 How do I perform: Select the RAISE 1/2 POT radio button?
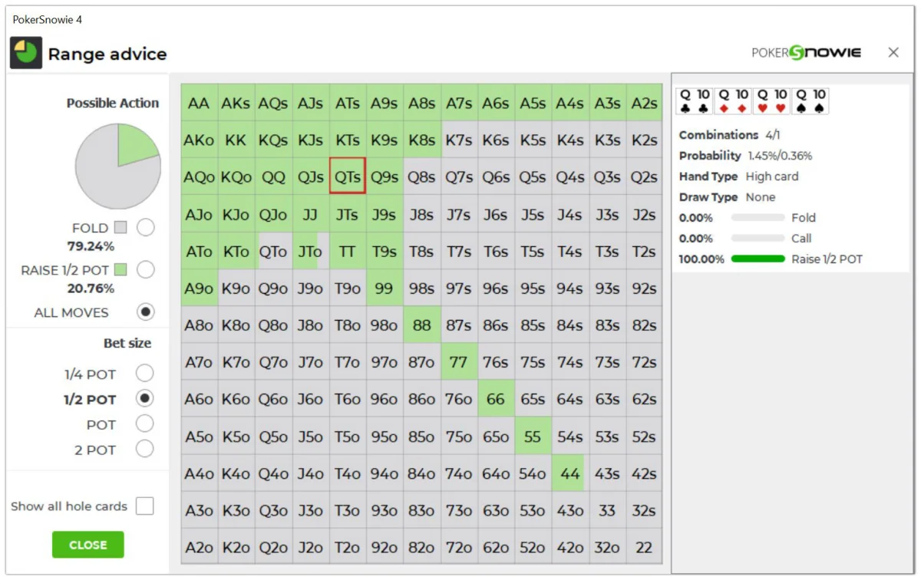coord(145,270)
